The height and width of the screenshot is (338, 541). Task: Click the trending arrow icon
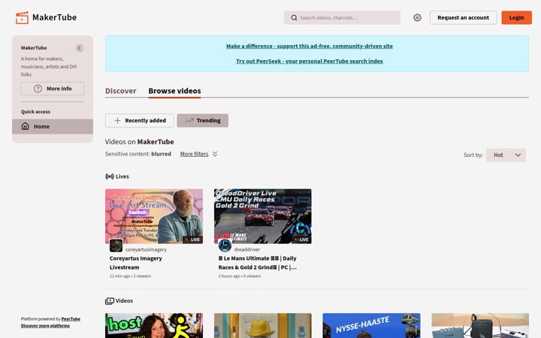189,120
